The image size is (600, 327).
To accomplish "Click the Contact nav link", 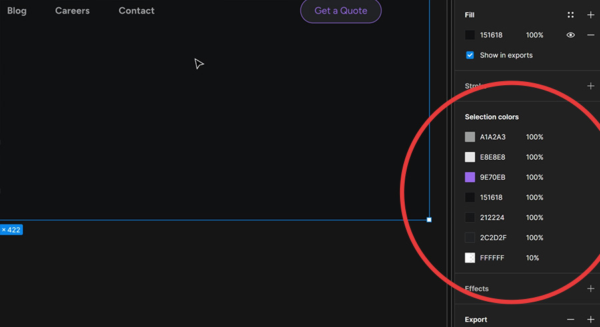I will (137, 11).
